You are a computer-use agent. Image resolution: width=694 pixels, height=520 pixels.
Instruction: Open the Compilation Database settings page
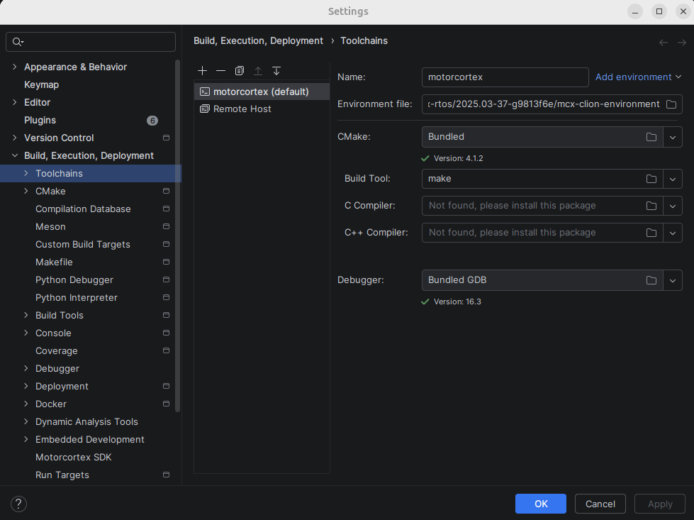[x=83, y=209]
